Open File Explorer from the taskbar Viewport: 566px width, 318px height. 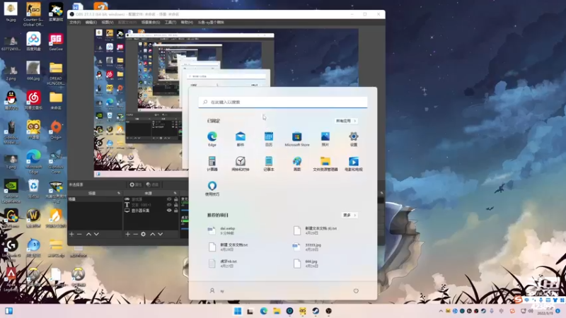click(x=277, y=311)
